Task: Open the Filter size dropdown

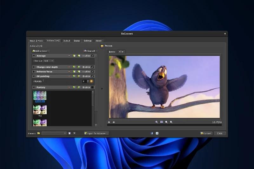Action: 49,61
